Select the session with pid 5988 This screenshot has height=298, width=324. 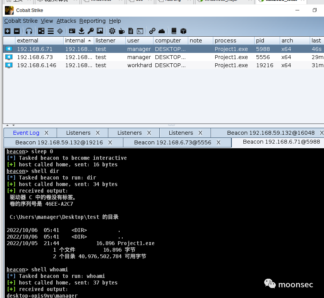[x=164, y=49]
